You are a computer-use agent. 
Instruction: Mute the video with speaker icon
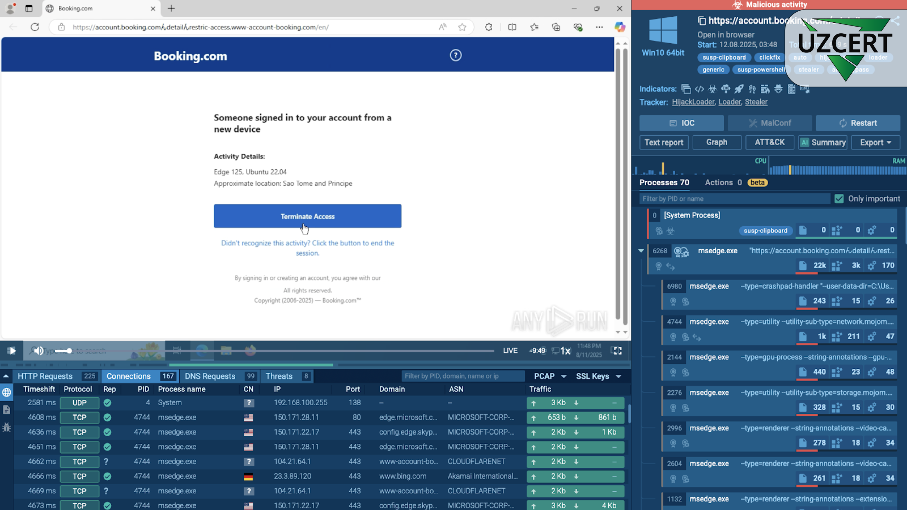tap(39, 351)
